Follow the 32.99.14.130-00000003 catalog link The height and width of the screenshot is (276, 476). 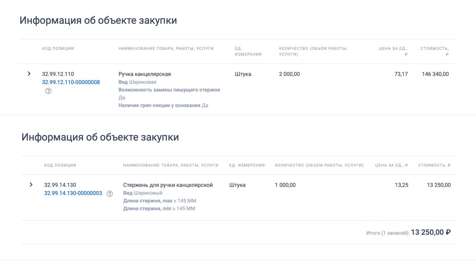[x=73, y=194]
